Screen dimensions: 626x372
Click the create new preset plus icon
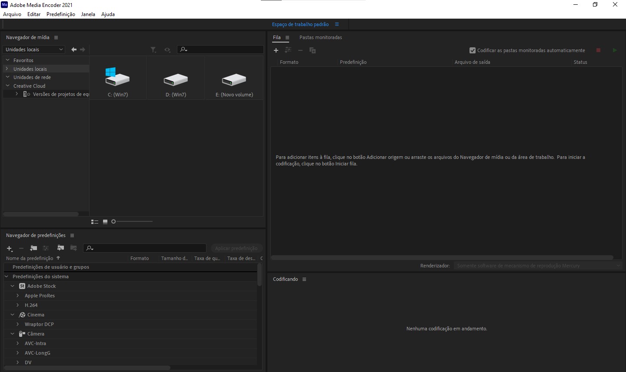[x=10, y=248]
